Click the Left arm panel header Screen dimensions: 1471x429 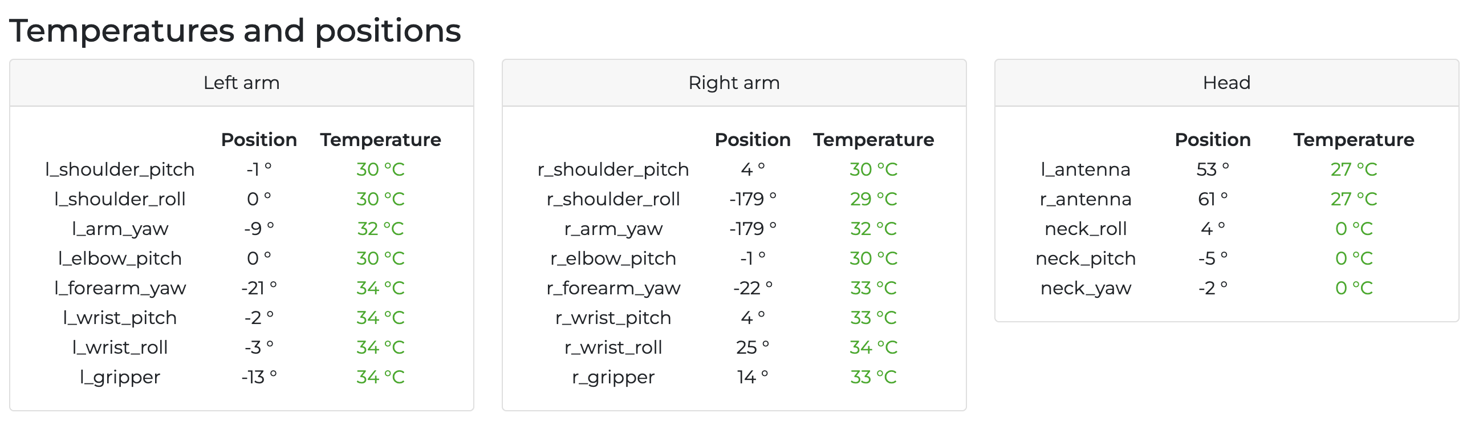pyautogui.click(x=242, y=83)
